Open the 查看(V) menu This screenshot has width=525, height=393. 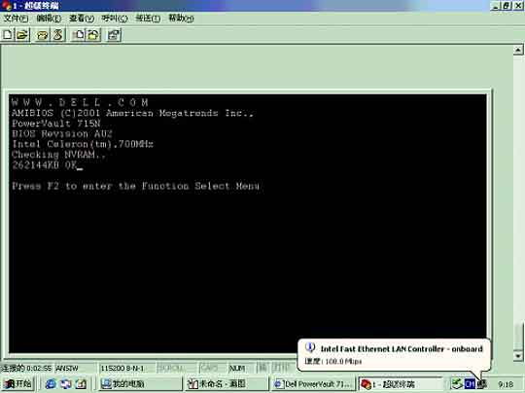tap(82, 18)
